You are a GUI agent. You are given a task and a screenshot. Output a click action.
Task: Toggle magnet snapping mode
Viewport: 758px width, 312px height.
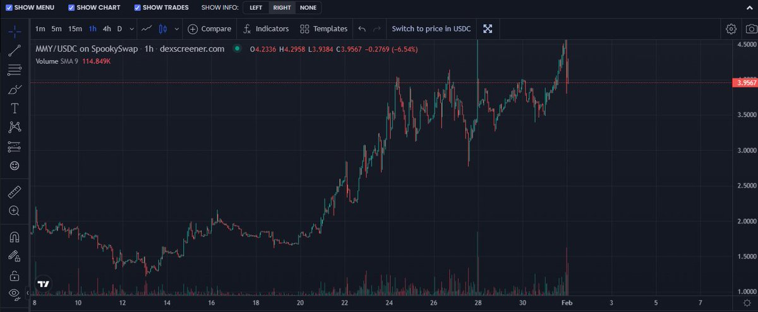pyautogui.click(x=14, y=237)
